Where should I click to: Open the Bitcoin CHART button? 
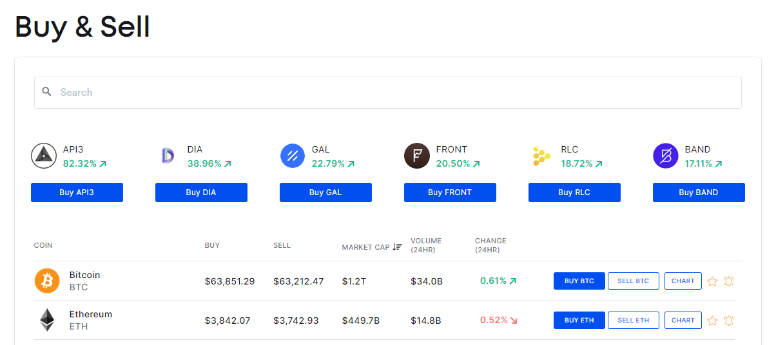(x=683, y=281)
